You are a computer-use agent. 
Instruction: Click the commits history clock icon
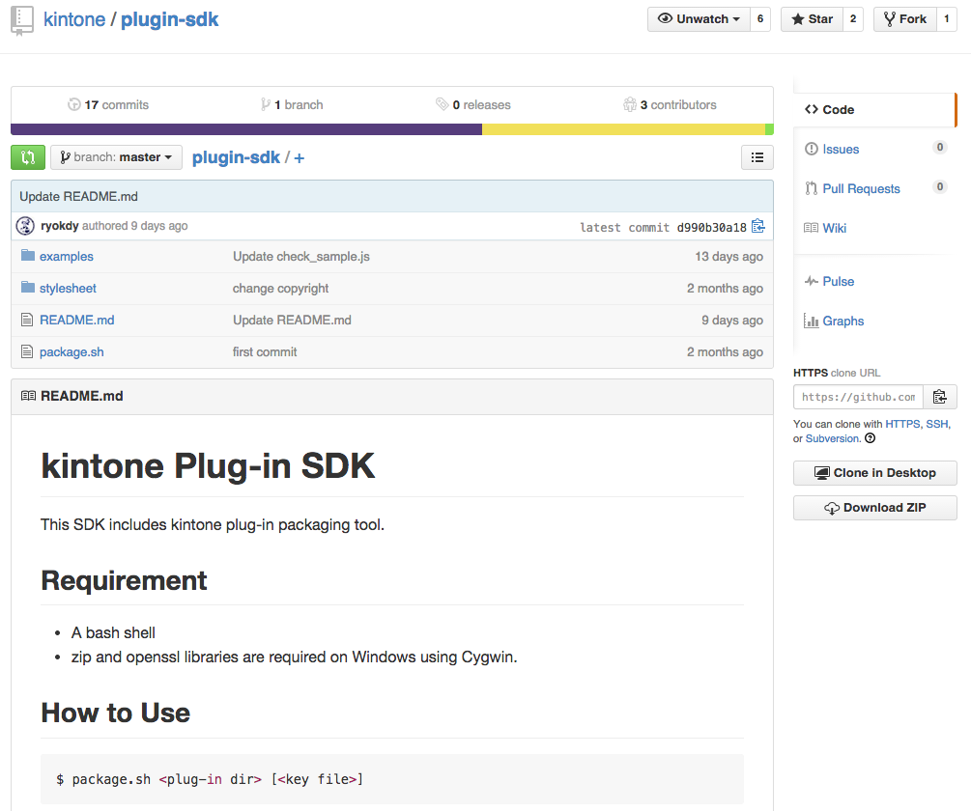(74, 104)
